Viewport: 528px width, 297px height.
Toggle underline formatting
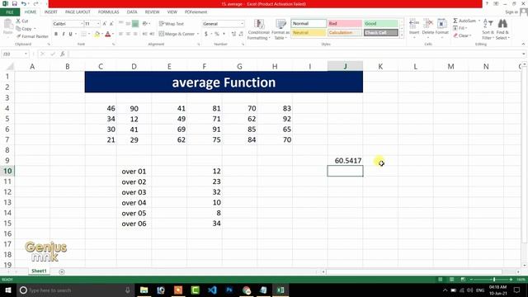70,34
